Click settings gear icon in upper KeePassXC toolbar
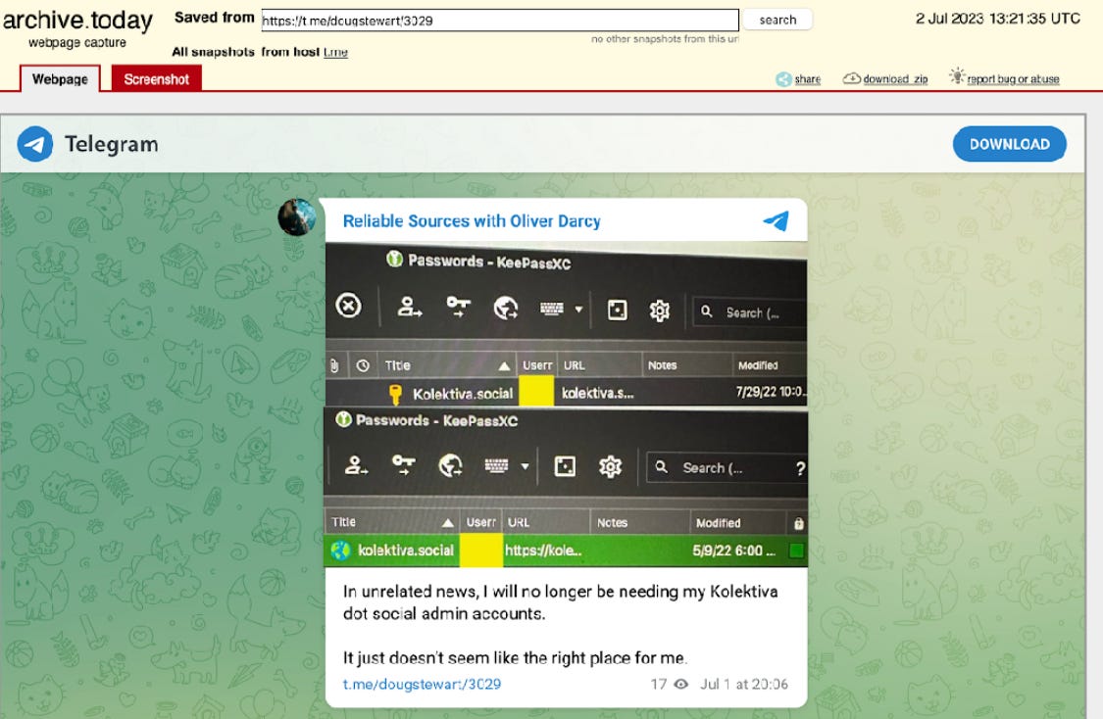This screenshot has width=1103, height=719. [659, 311]
